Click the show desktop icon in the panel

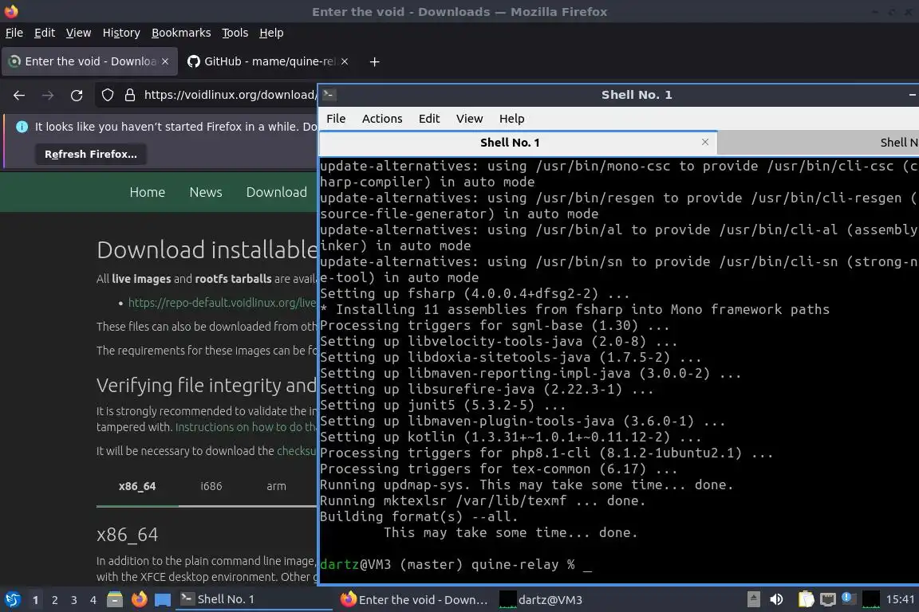(x=163, y=600)
